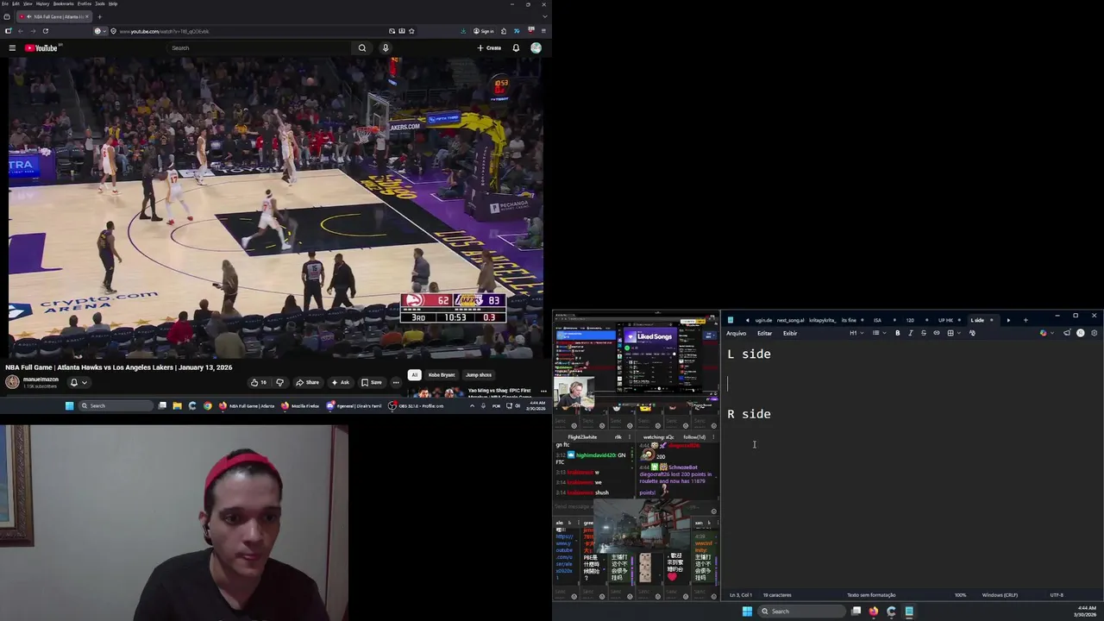
Task: Open YouTube hamburger guide menu
Action: pos(12,48)
